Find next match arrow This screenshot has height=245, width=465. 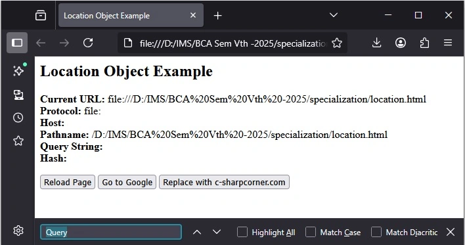tap(217, 232)
